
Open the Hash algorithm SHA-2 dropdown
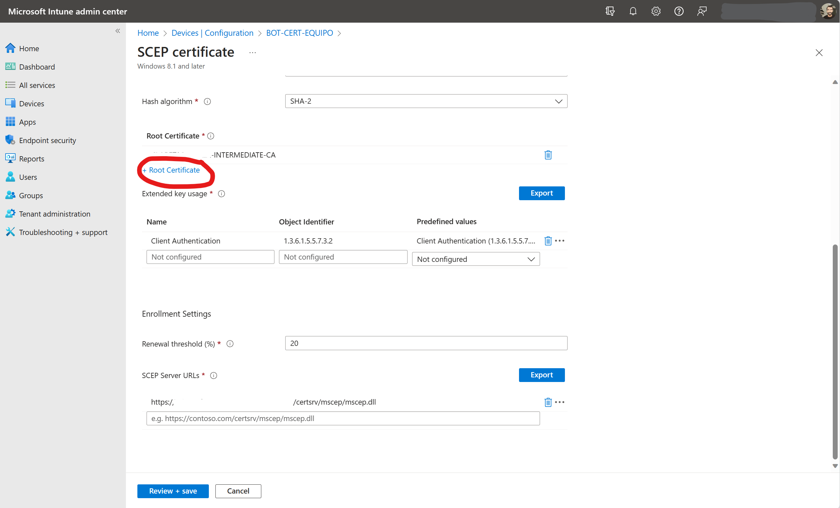tap(426, 101)
